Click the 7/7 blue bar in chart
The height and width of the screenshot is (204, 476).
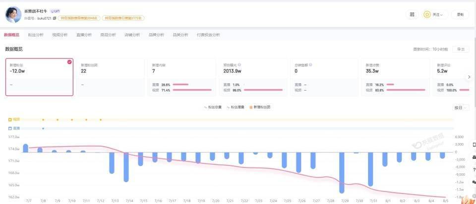tap(25, 148)
